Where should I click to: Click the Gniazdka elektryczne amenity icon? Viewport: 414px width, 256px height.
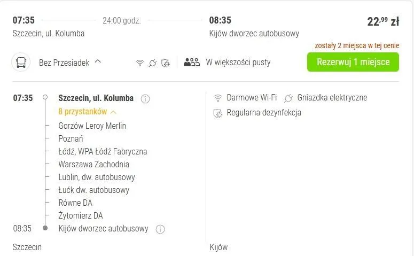289,98
